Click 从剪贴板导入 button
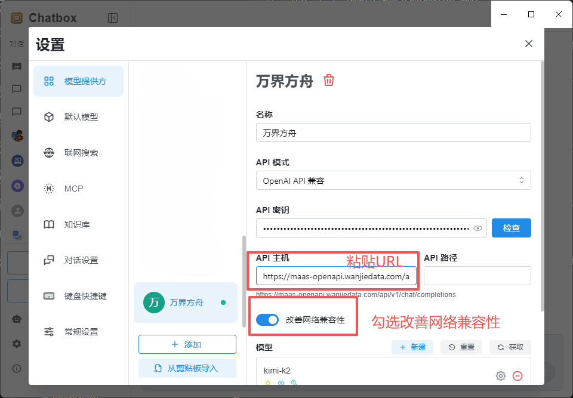 pos(187,368)
